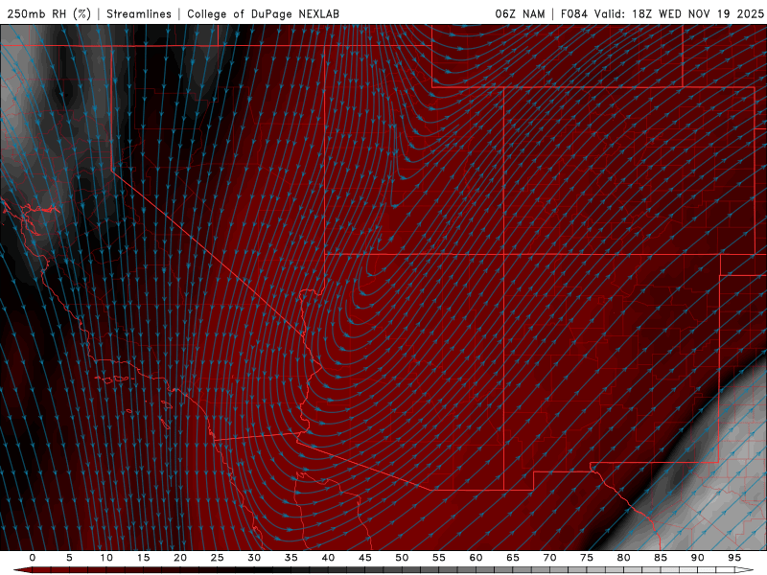Click the colorbar tick label "10"

pos(106,558)
